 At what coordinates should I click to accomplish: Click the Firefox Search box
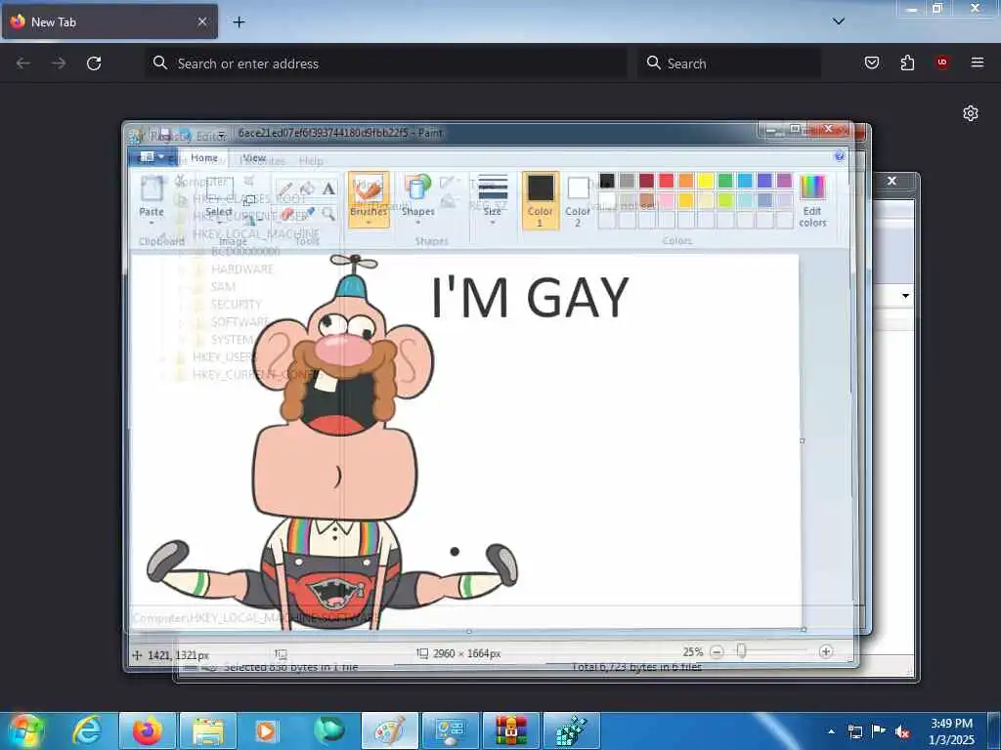[729, 63]
